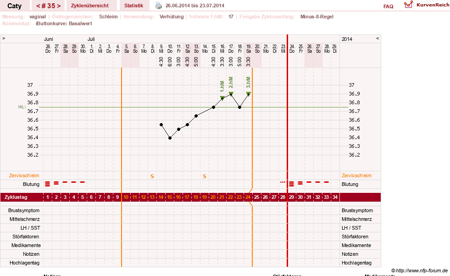Visit the nfp-forum.de copyright link
450x276 pixels.
pos(419,270)
